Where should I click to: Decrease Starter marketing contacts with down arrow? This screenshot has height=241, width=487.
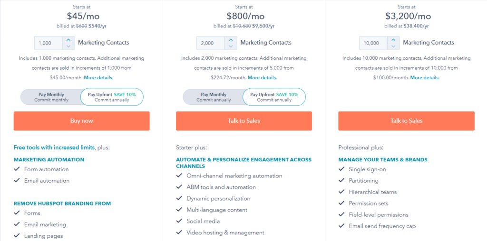click(x=68, y=46)
